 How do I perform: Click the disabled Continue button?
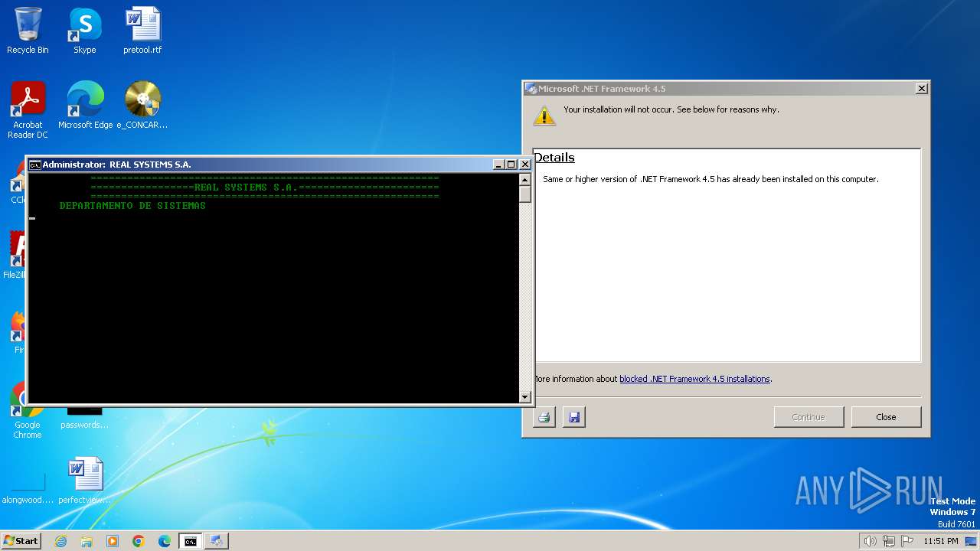808,417
